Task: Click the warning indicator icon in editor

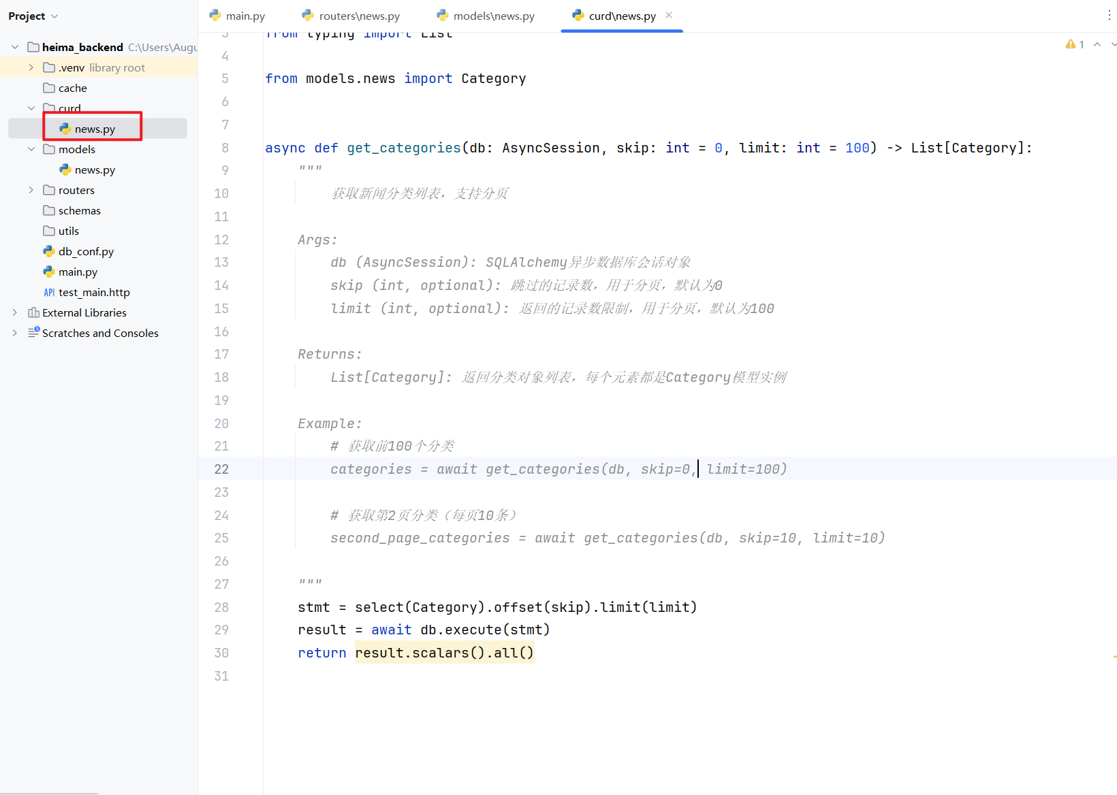Action: point(1071,44)
